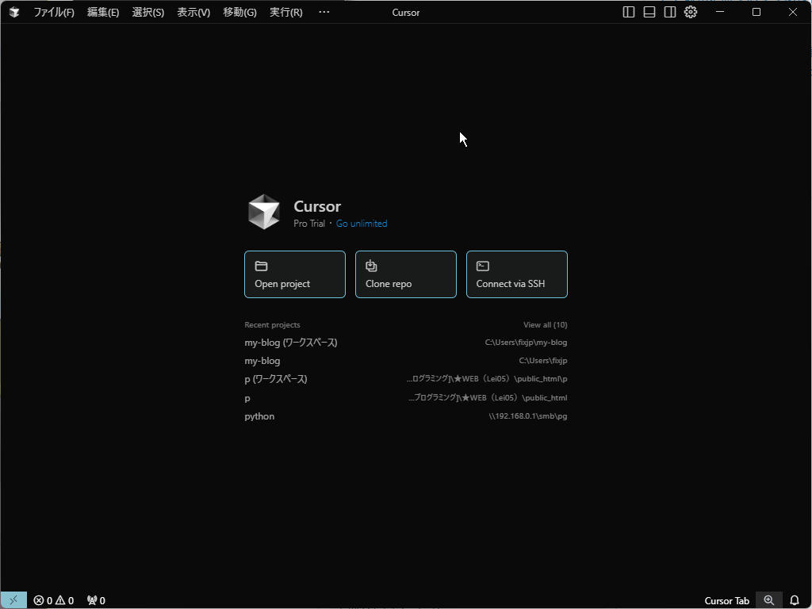Open settings via the gear icon
The image size is (812, 609).
click(x=691, y=12)
